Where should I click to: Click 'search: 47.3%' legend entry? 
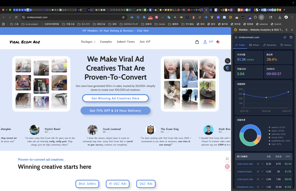(x=277, y=128)
